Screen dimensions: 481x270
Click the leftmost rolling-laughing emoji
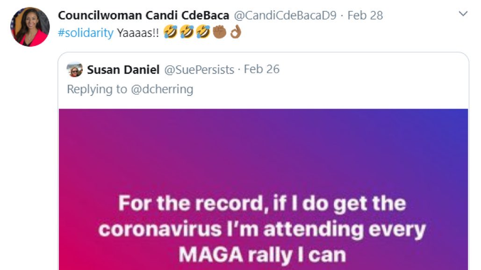(x=170, y=32)
